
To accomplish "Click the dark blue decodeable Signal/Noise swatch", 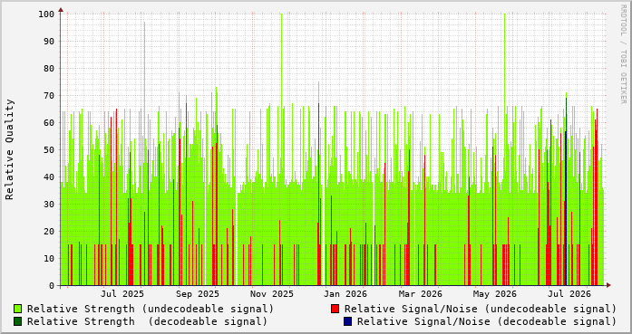I will (347, 321).
